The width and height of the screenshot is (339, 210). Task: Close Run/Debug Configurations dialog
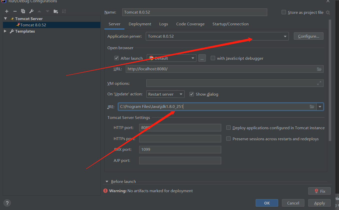328,1
